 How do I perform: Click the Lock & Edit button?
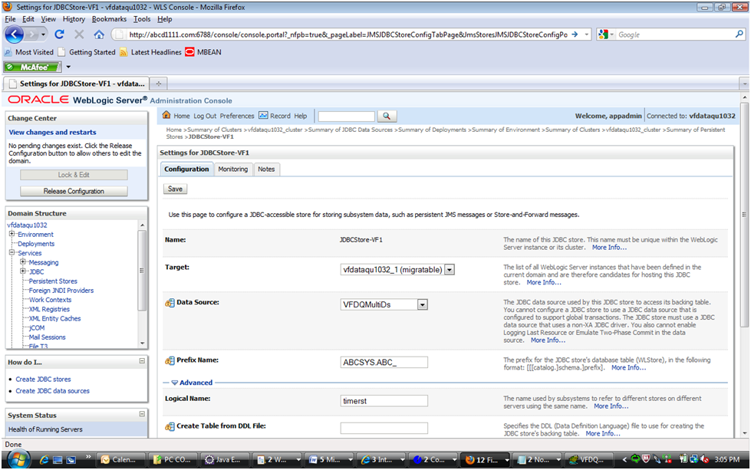pos(74,175)
